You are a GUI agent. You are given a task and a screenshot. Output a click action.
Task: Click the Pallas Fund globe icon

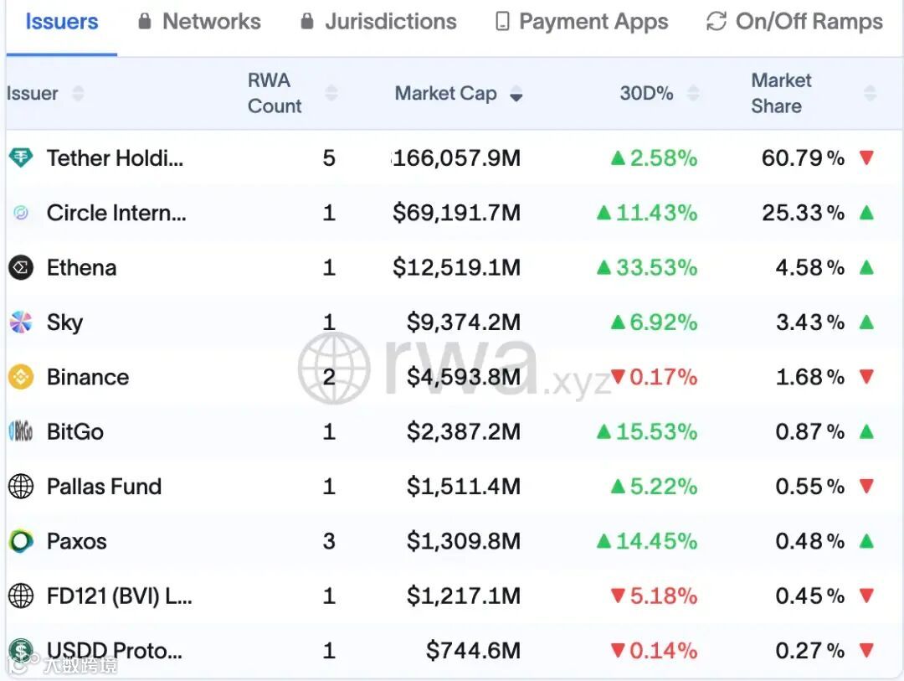(x=20, y=487)
